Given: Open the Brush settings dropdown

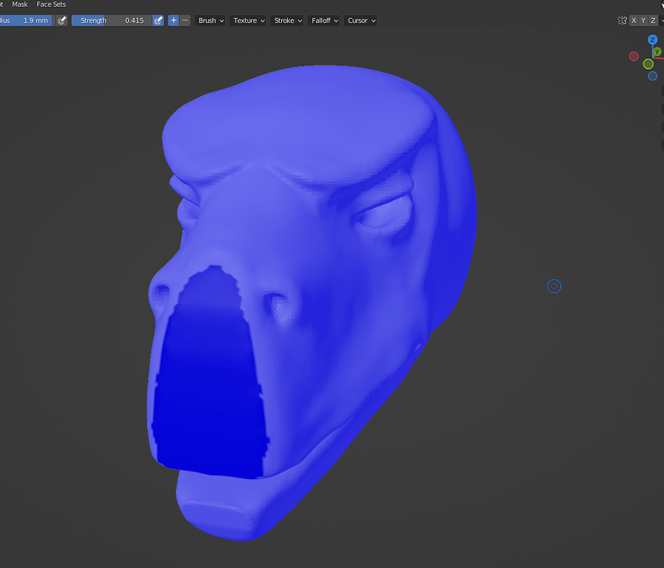Looking at the screenshot, I should pyautogui.click(x=210, y=20).
